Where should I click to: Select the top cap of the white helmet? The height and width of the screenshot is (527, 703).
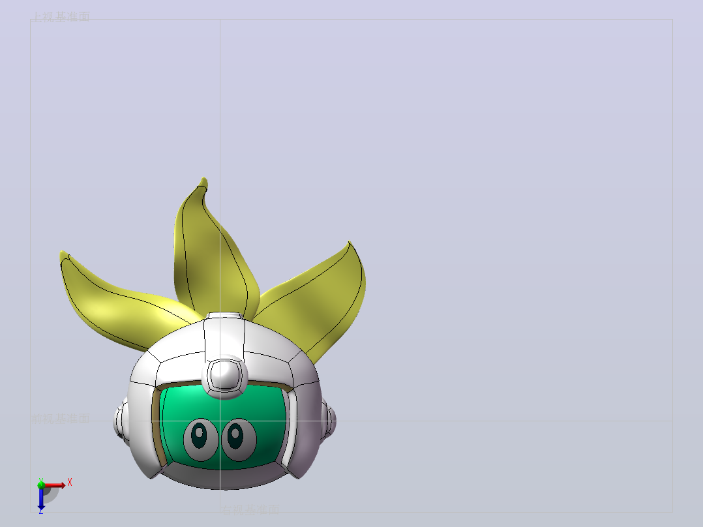(224, 316)
